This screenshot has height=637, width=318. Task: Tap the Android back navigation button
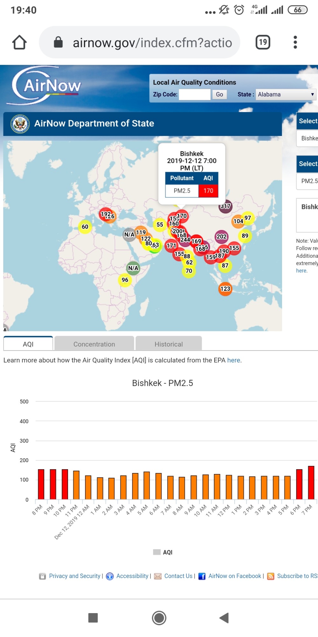[224, 618]
